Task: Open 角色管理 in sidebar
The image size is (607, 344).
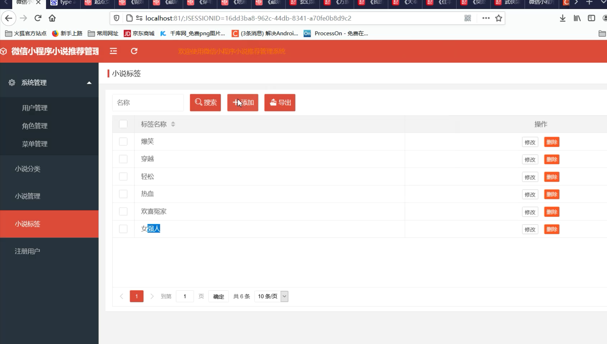Action: coord(35,126)
